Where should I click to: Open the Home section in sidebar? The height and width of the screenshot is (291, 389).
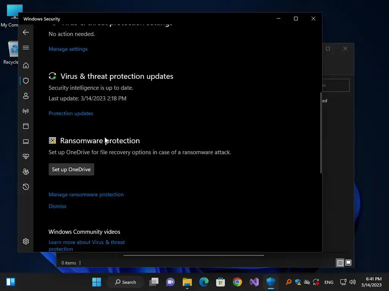click(26, 66)
